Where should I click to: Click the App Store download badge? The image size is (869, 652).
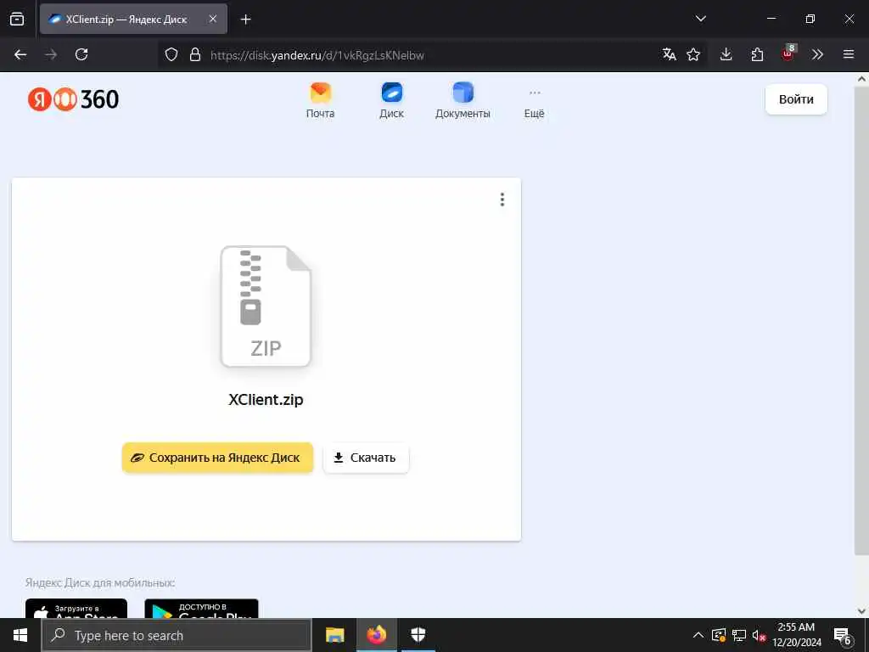tap(76, 609)
